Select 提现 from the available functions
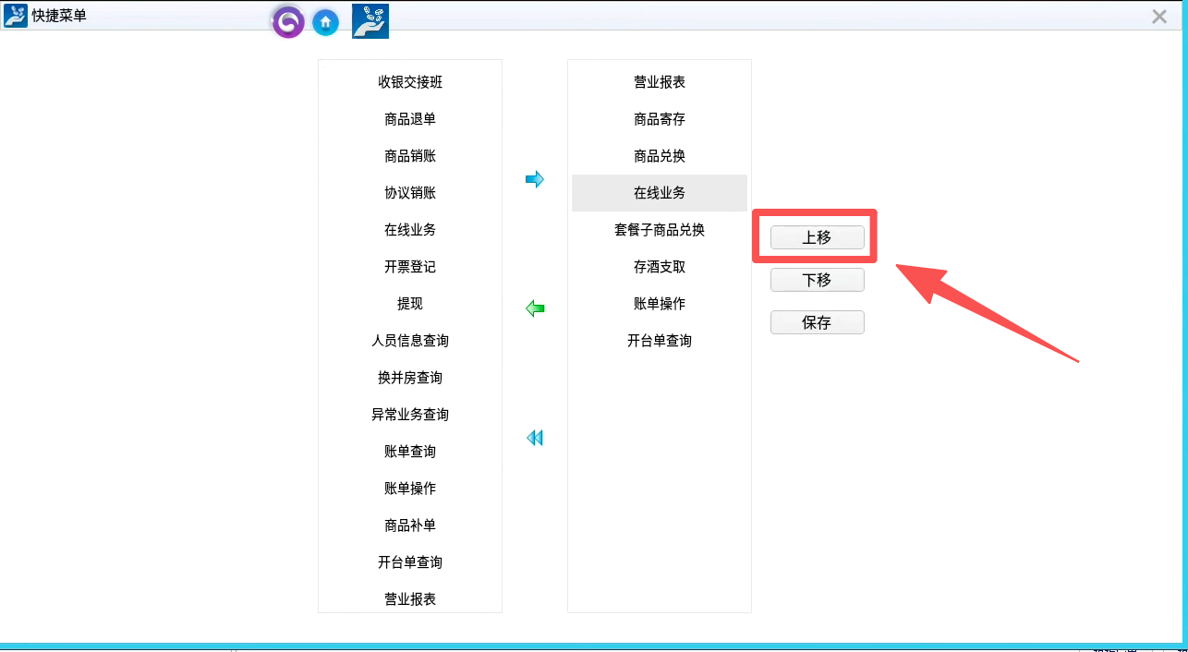1188x652 pixels. (409, 304)
